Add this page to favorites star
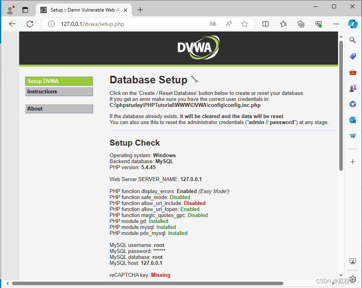The width and height of the screenshot is (362, 288). [245, 24]
